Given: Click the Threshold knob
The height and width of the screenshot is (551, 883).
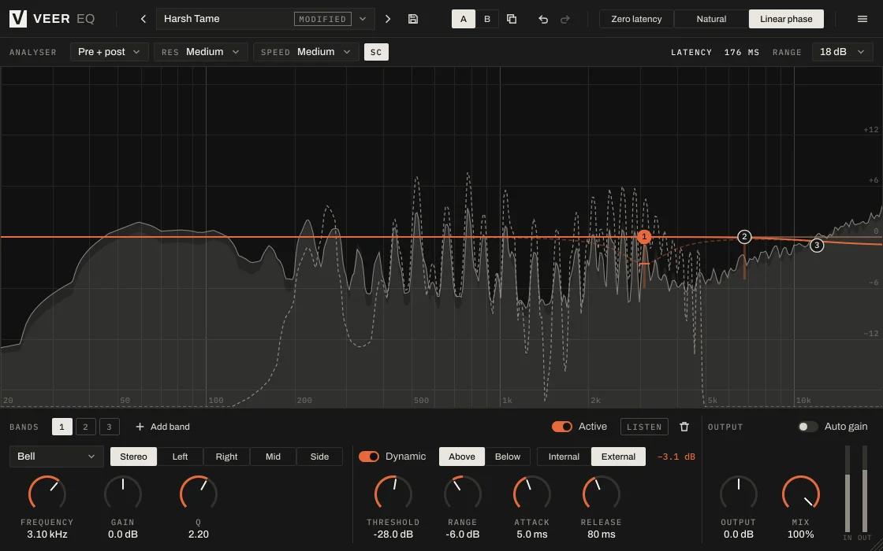Looking at the screenshot, I should (x=393, y=494).
